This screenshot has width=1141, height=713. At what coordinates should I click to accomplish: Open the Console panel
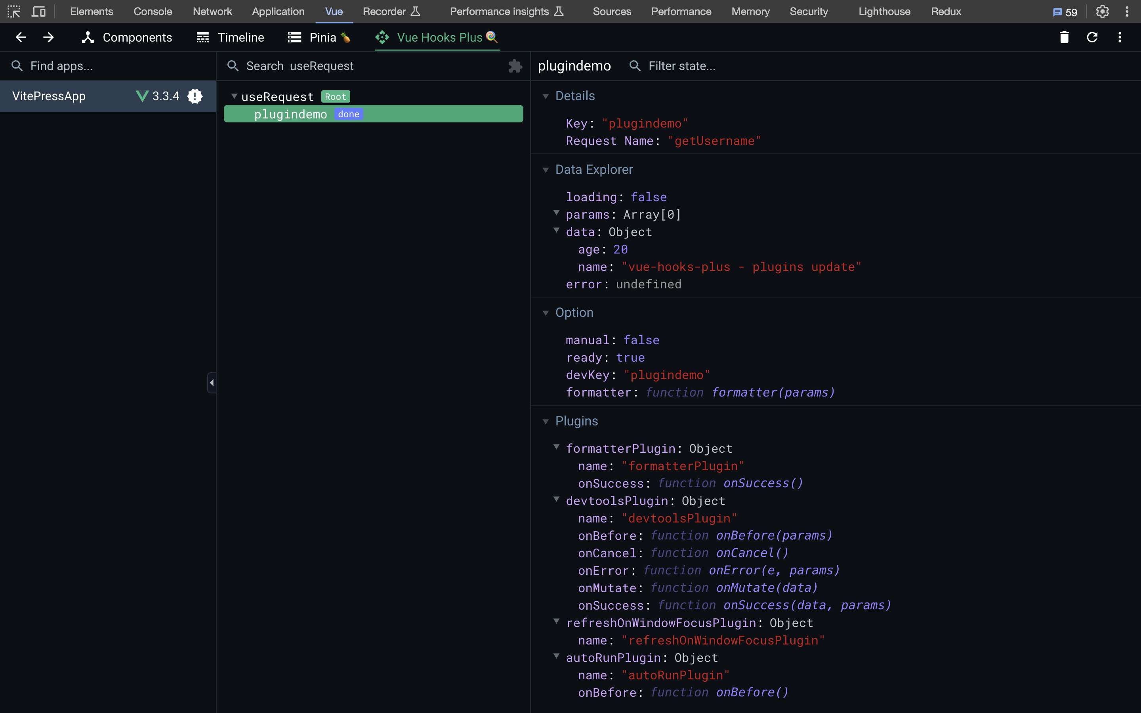(153, 11)
